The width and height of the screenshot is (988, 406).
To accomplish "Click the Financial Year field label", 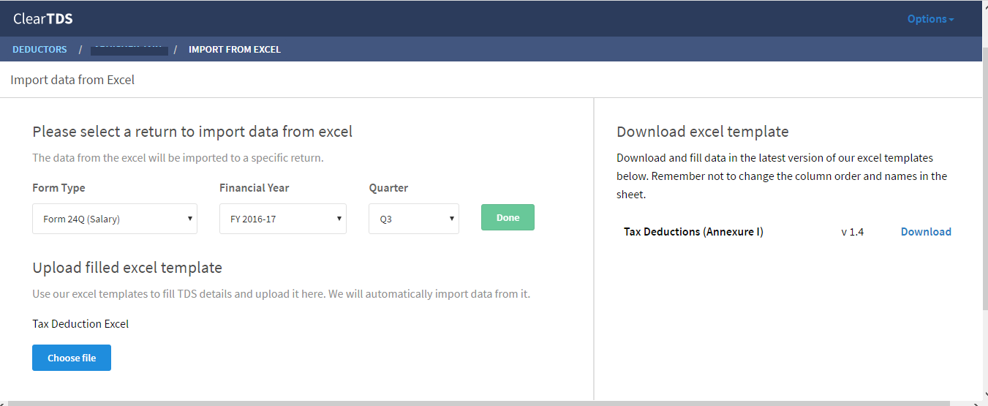I will tap(254, 188).
